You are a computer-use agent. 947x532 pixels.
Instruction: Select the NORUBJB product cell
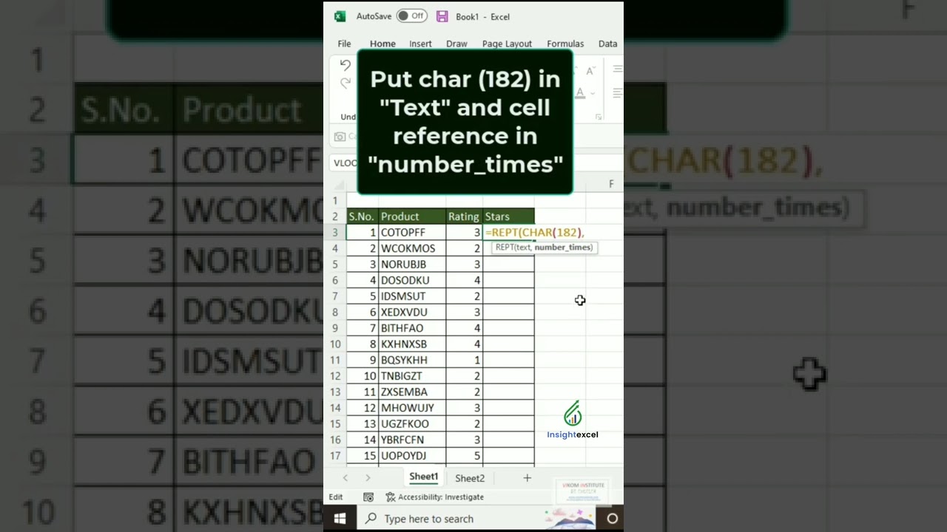412,265
